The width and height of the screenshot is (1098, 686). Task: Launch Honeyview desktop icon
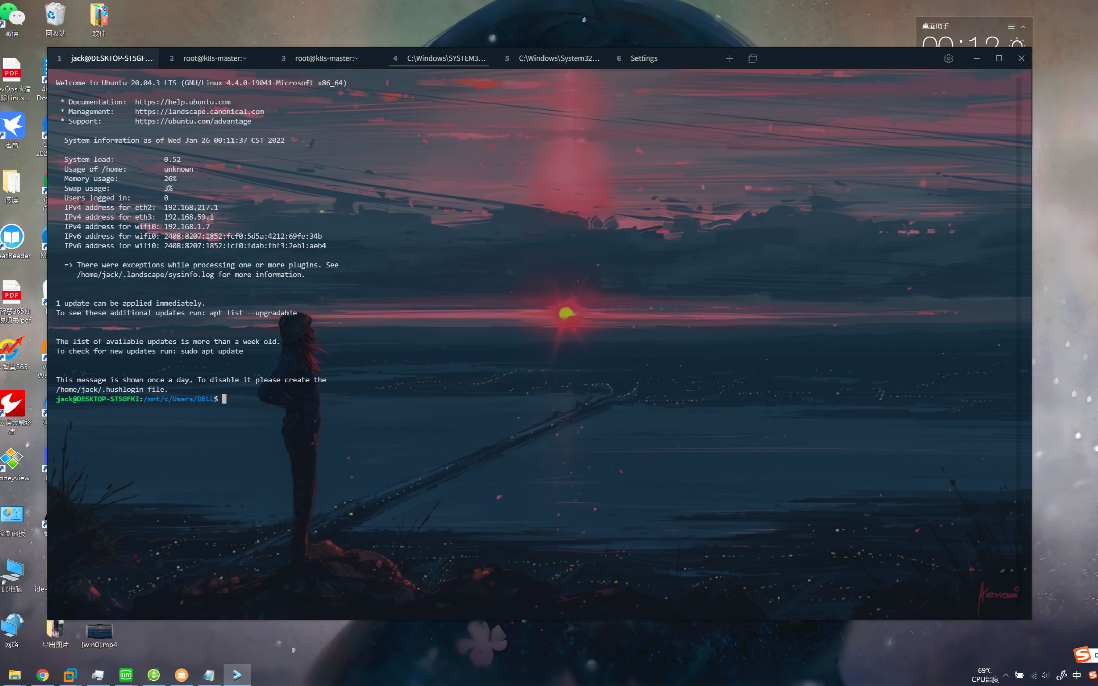[x=12, y=465]
